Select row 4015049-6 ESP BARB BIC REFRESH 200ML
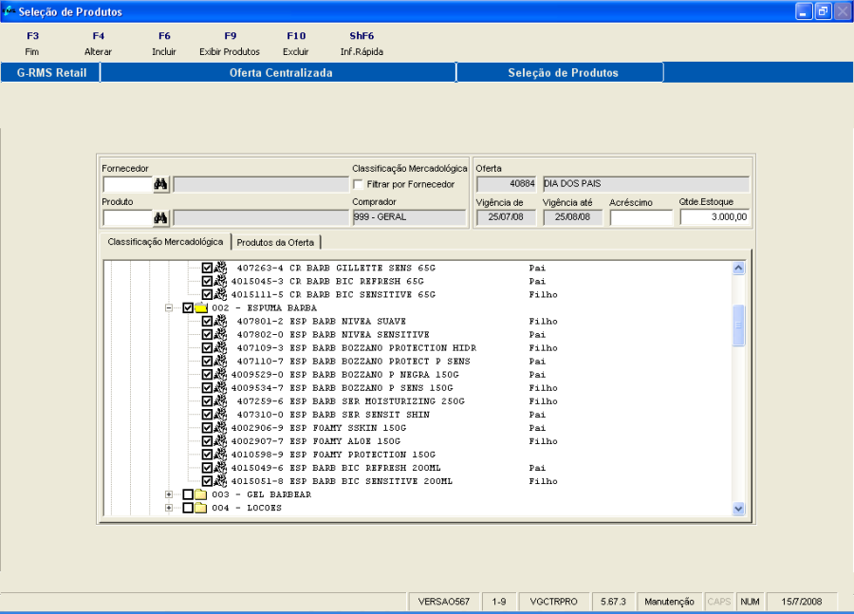The image size is (854, 614). (336, 468)
